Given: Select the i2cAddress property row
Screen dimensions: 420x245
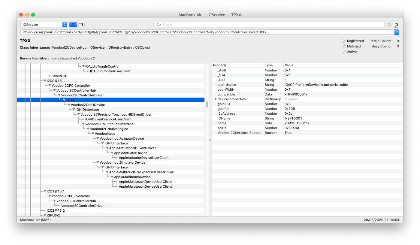Looking at the screenshot, I should [x=307, y=113].
